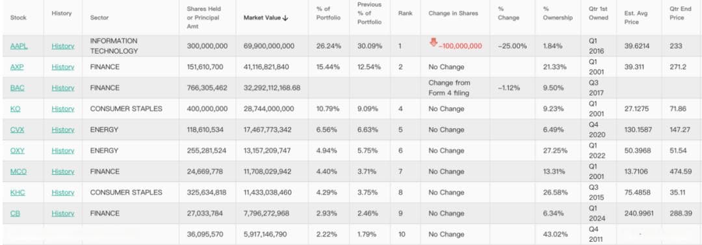This screenshot has height=245, width=702.
Task: Sort by Market Value column header
Action: pyautogui.click(x=266, y=18)
